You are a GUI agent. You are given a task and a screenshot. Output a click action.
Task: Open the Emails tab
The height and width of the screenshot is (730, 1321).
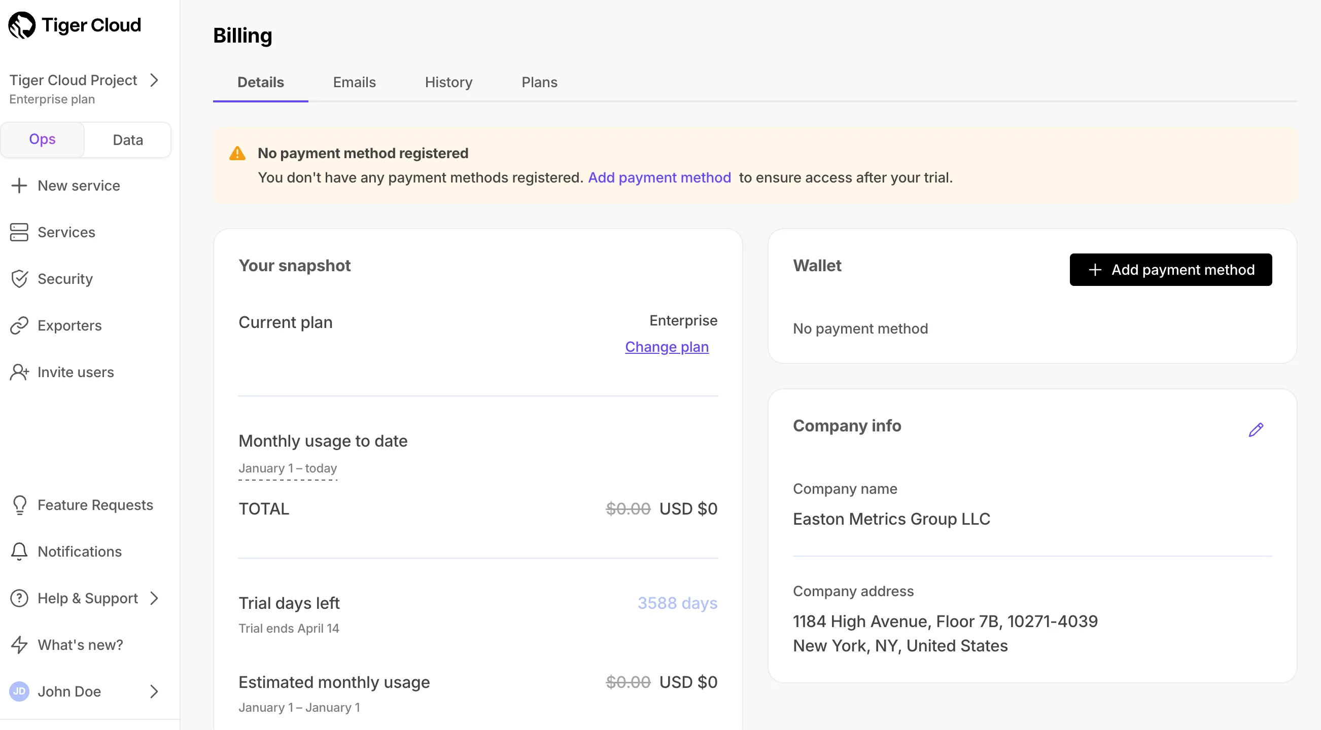pos(355,82)
